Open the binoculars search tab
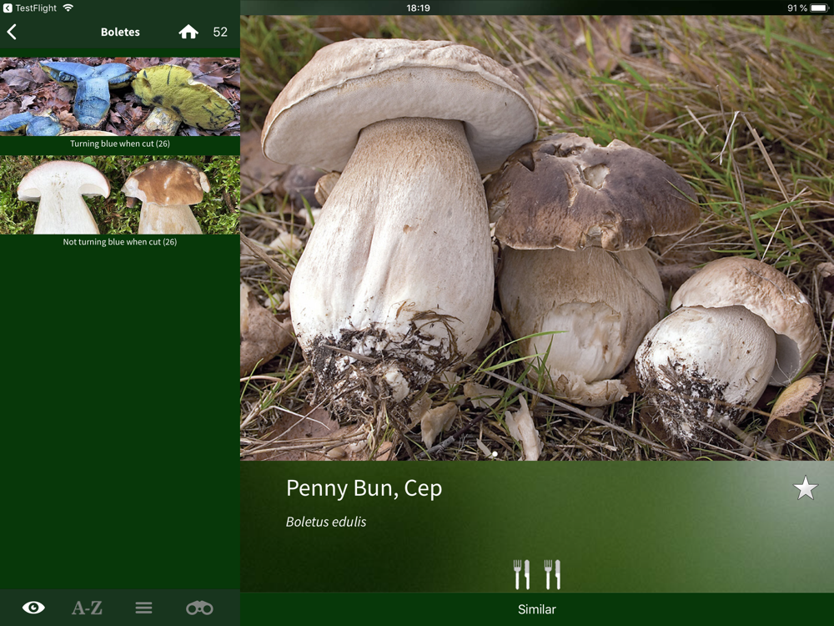 click(199, 608)
